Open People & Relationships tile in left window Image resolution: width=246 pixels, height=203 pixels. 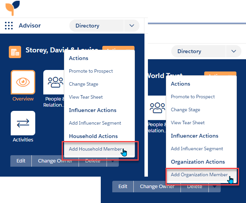pyautogui.click(x=54, y=82)
